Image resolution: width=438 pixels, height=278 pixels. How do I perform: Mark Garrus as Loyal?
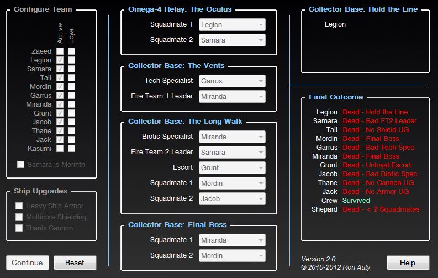tap(71, 95)
